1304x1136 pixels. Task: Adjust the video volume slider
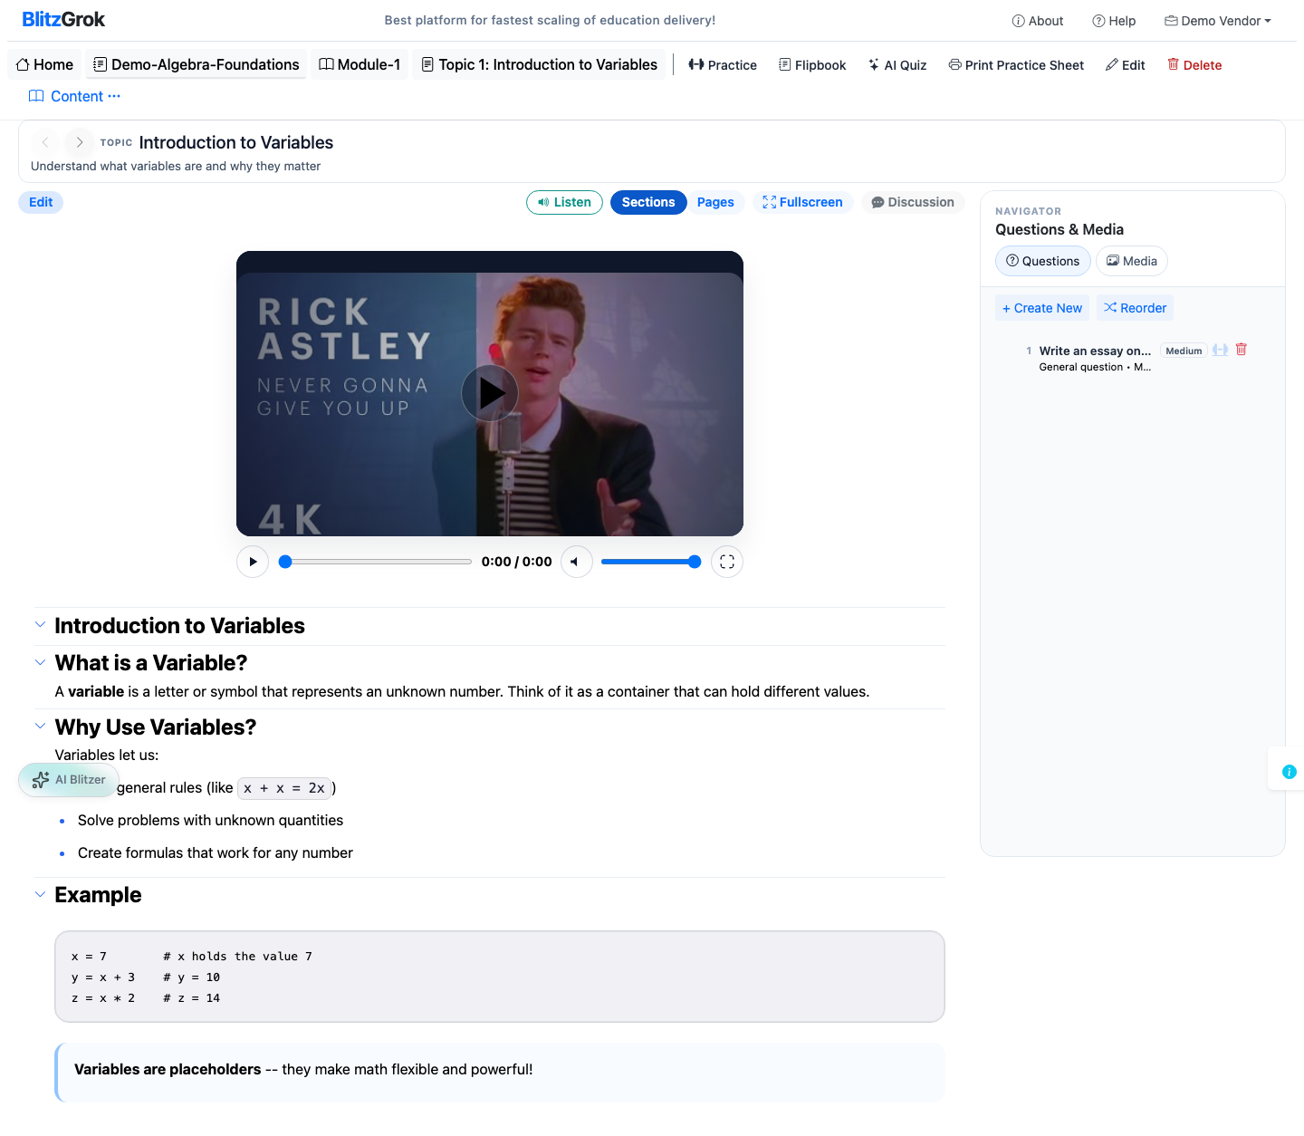tap(650, 562)
